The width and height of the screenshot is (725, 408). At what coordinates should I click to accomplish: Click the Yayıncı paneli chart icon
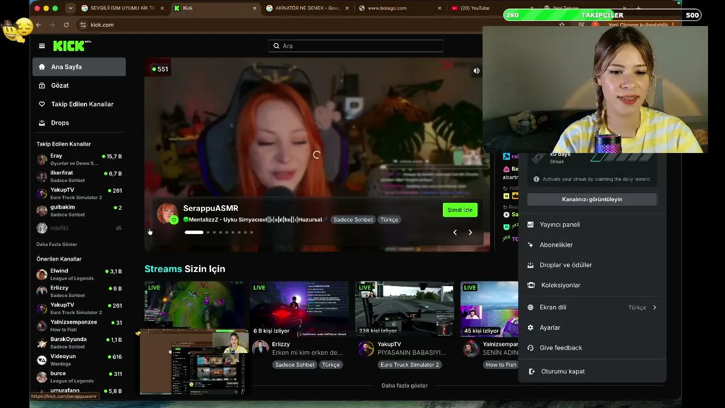coord(531,224)
